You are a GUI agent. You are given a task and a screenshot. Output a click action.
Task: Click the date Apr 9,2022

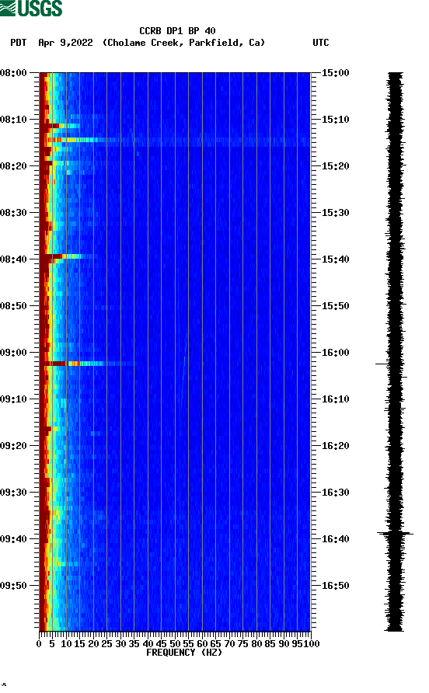(x=65, y=43)
